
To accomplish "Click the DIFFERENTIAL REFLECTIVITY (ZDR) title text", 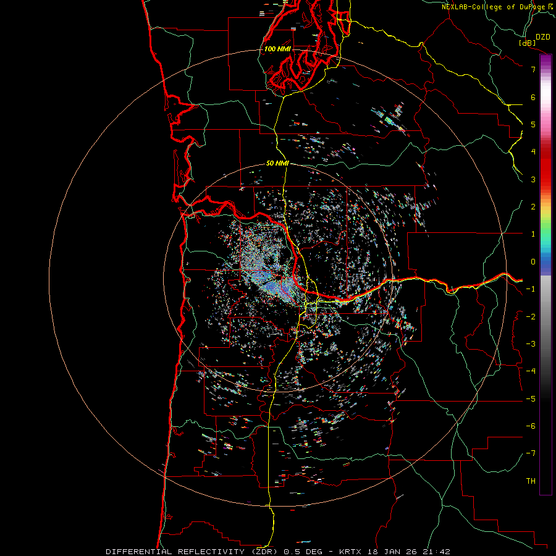I will coord(193,552).
